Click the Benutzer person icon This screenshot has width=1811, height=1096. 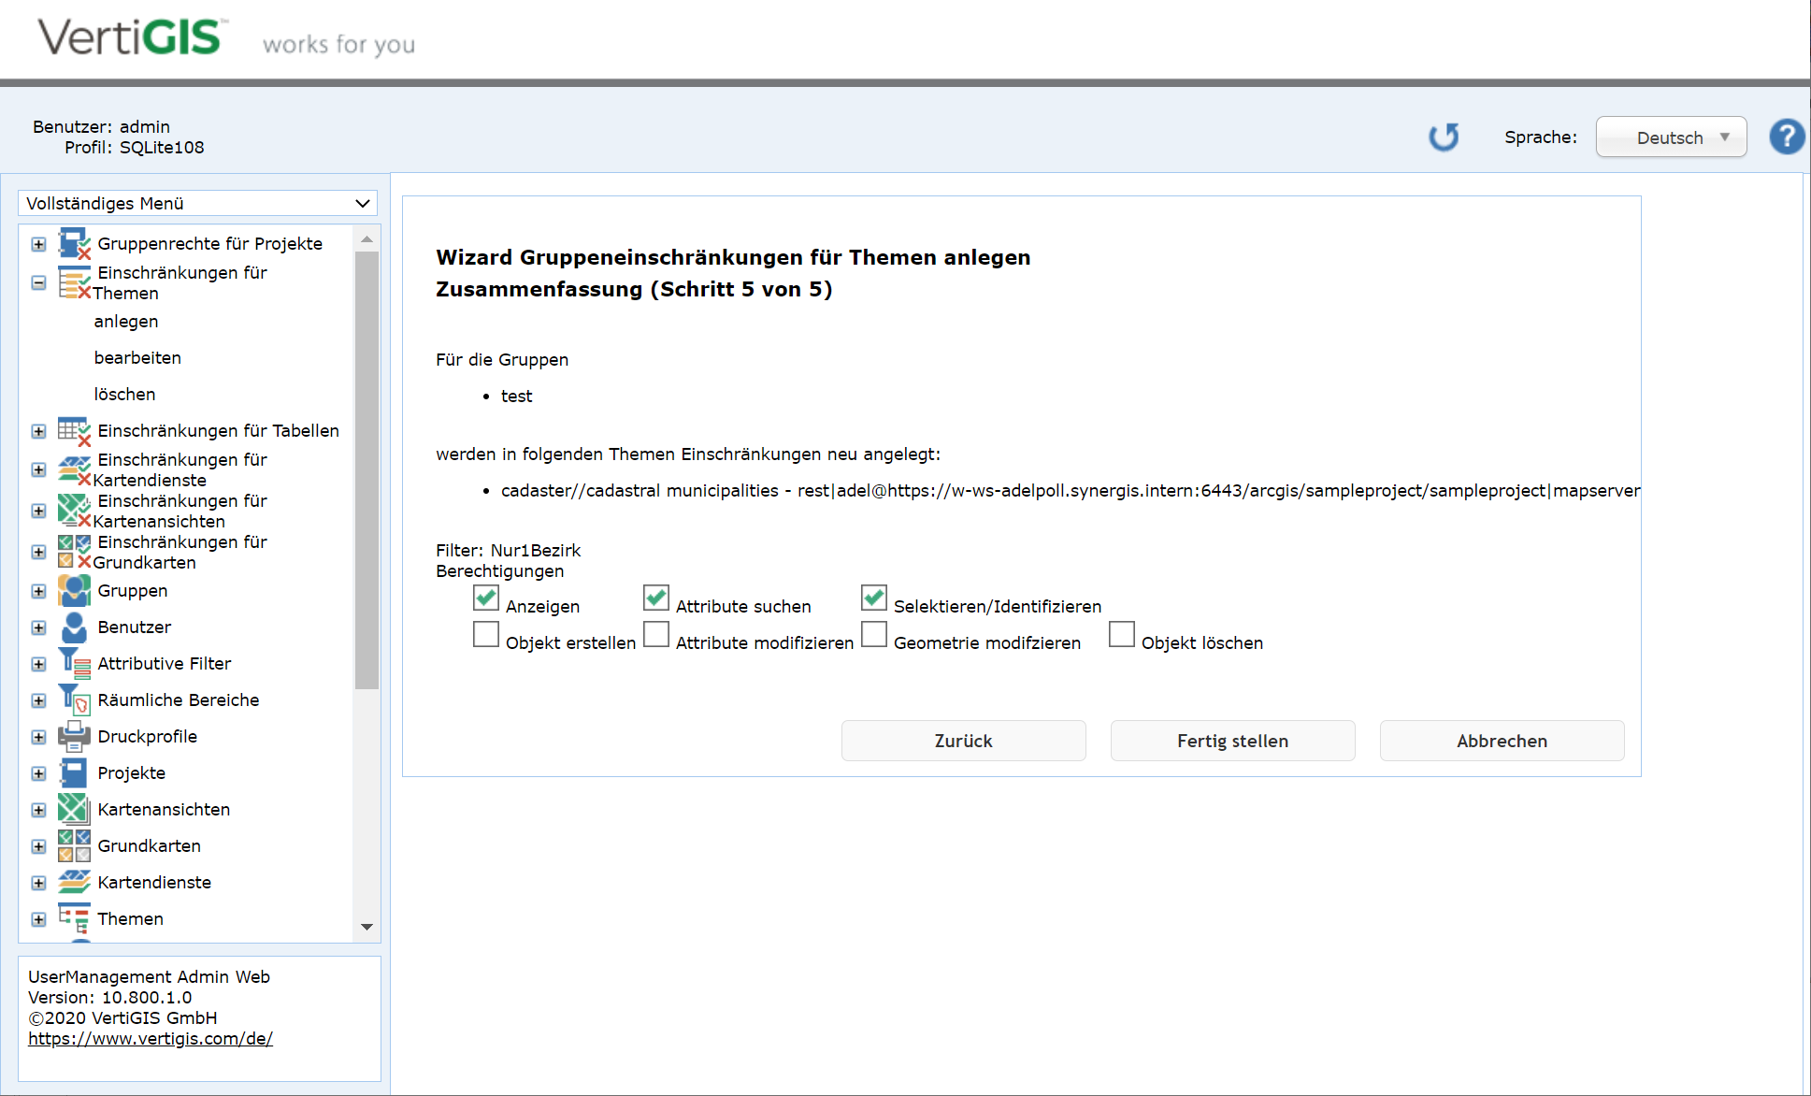(x=74, y=627)
